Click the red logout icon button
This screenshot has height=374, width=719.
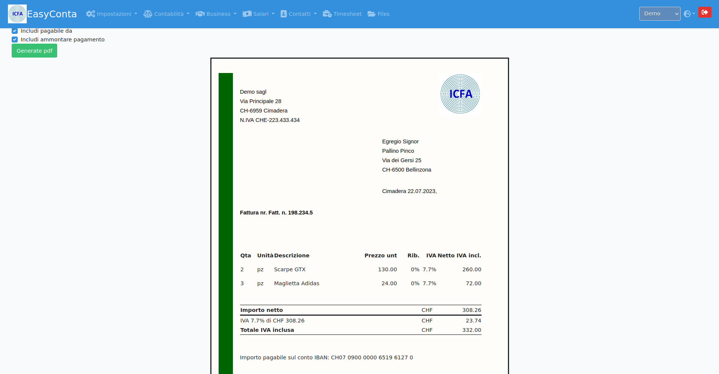pyautogui.click(x=705, y=12)
